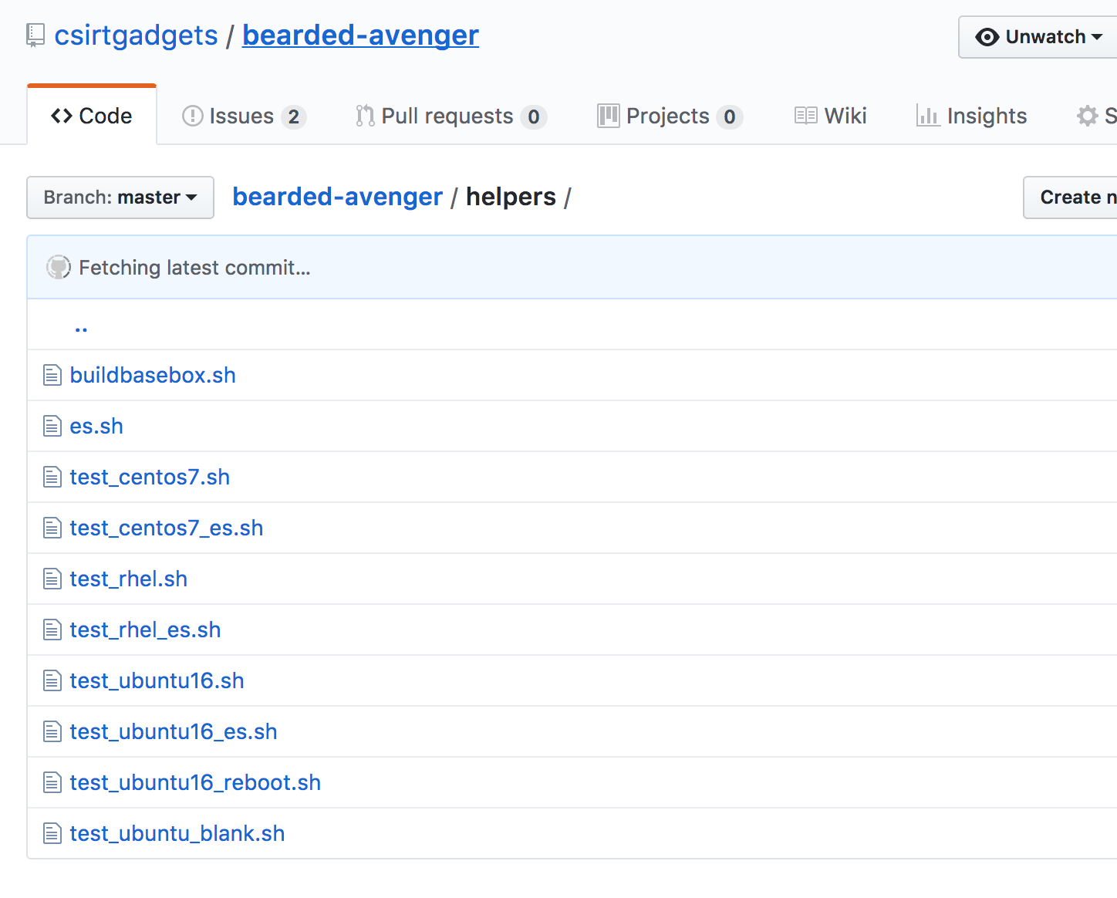Viewport: 1117px width, 898px height.
Task: Select the Wiki tab
Action: pyautogui.click(x=831, y=116)
